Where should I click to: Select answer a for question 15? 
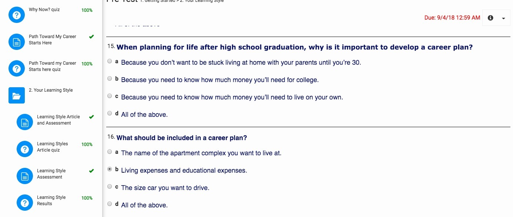pos(110,61)
